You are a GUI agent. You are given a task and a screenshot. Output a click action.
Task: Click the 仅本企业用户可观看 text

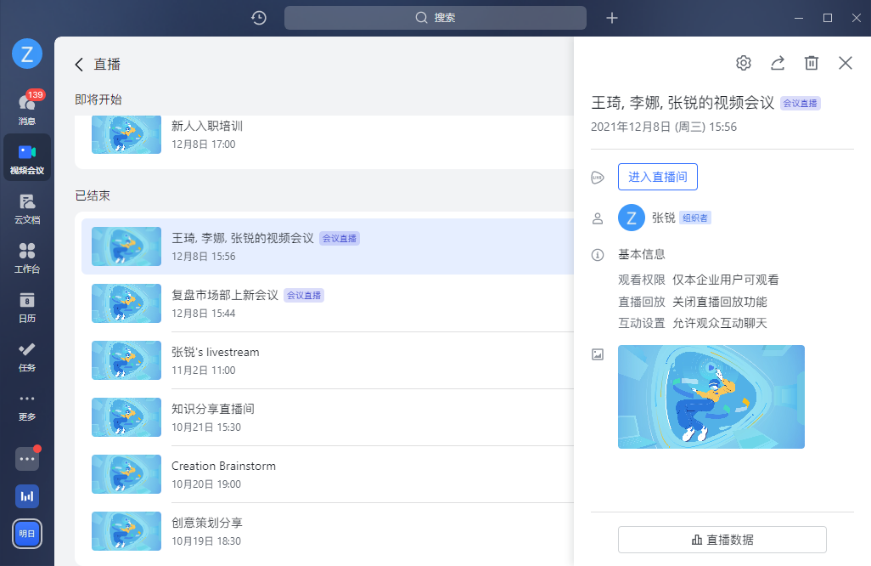tap(726, 280)
